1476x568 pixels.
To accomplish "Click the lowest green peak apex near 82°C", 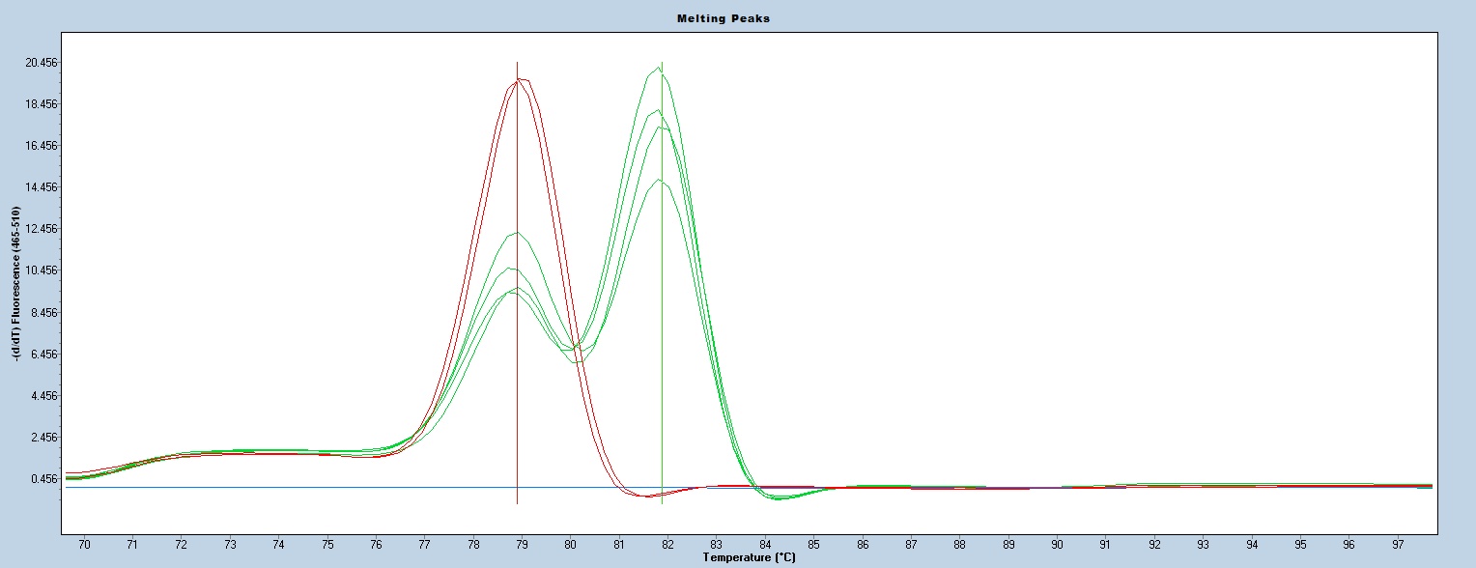I will tap(658, 180).
